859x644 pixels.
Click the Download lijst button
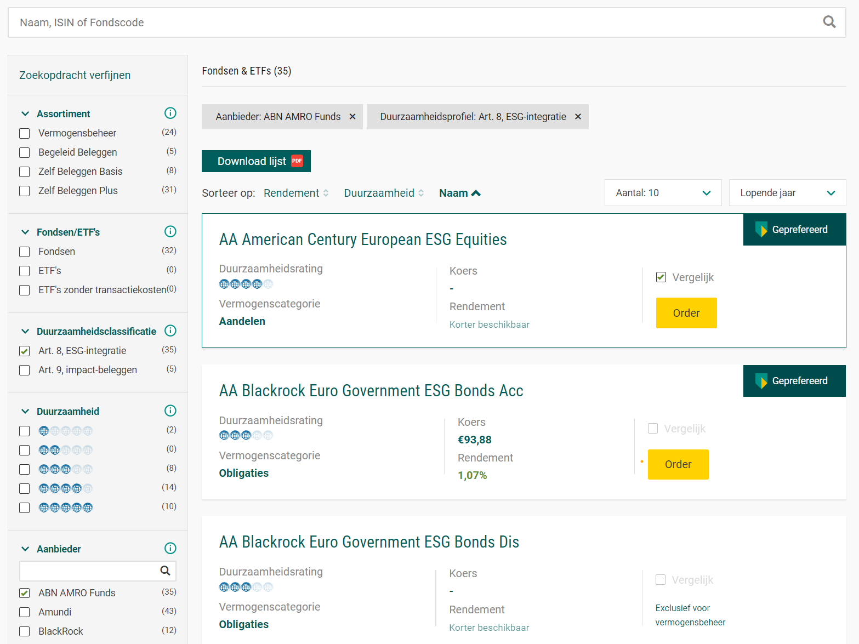256,161
